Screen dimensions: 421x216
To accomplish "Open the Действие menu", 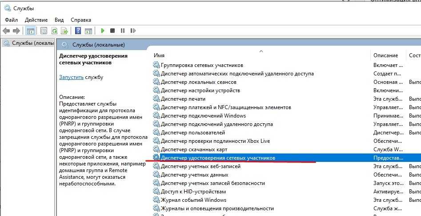I will tap(36, 20).
